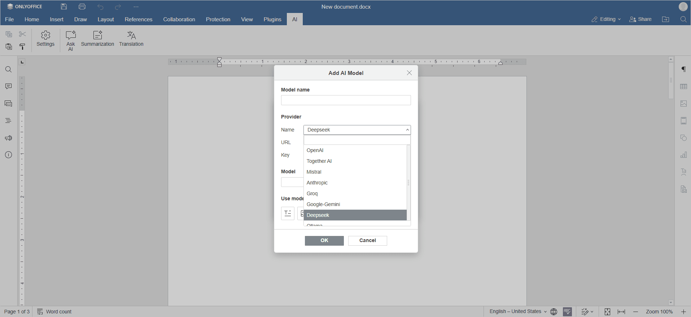Click the provider list scrollbar

pos(408,183)
